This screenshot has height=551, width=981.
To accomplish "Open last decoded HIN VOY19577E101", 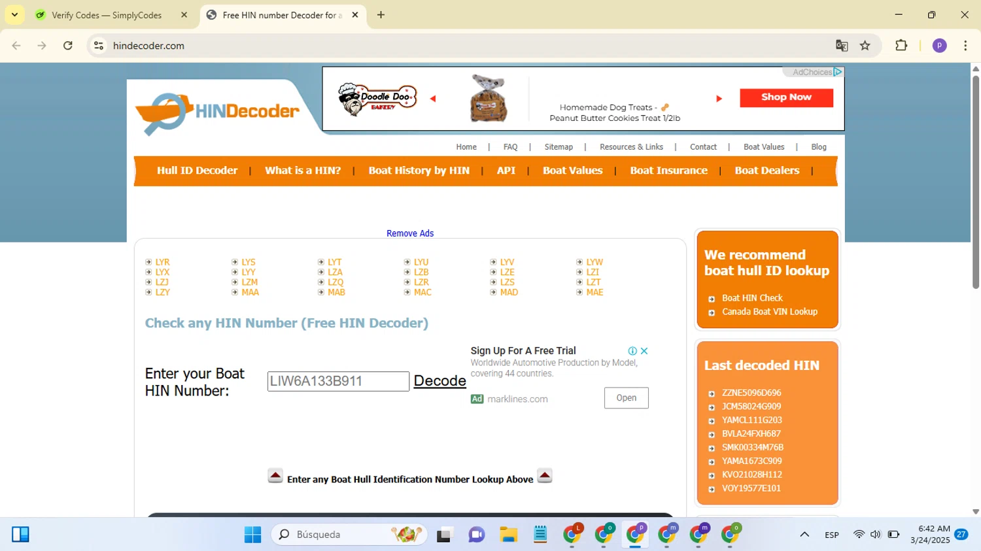I will click(751, 488).
